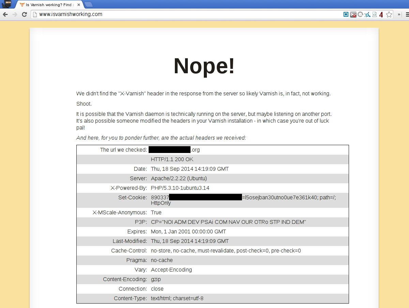
Task: Open a new browser tab
Action: (88, 4)
